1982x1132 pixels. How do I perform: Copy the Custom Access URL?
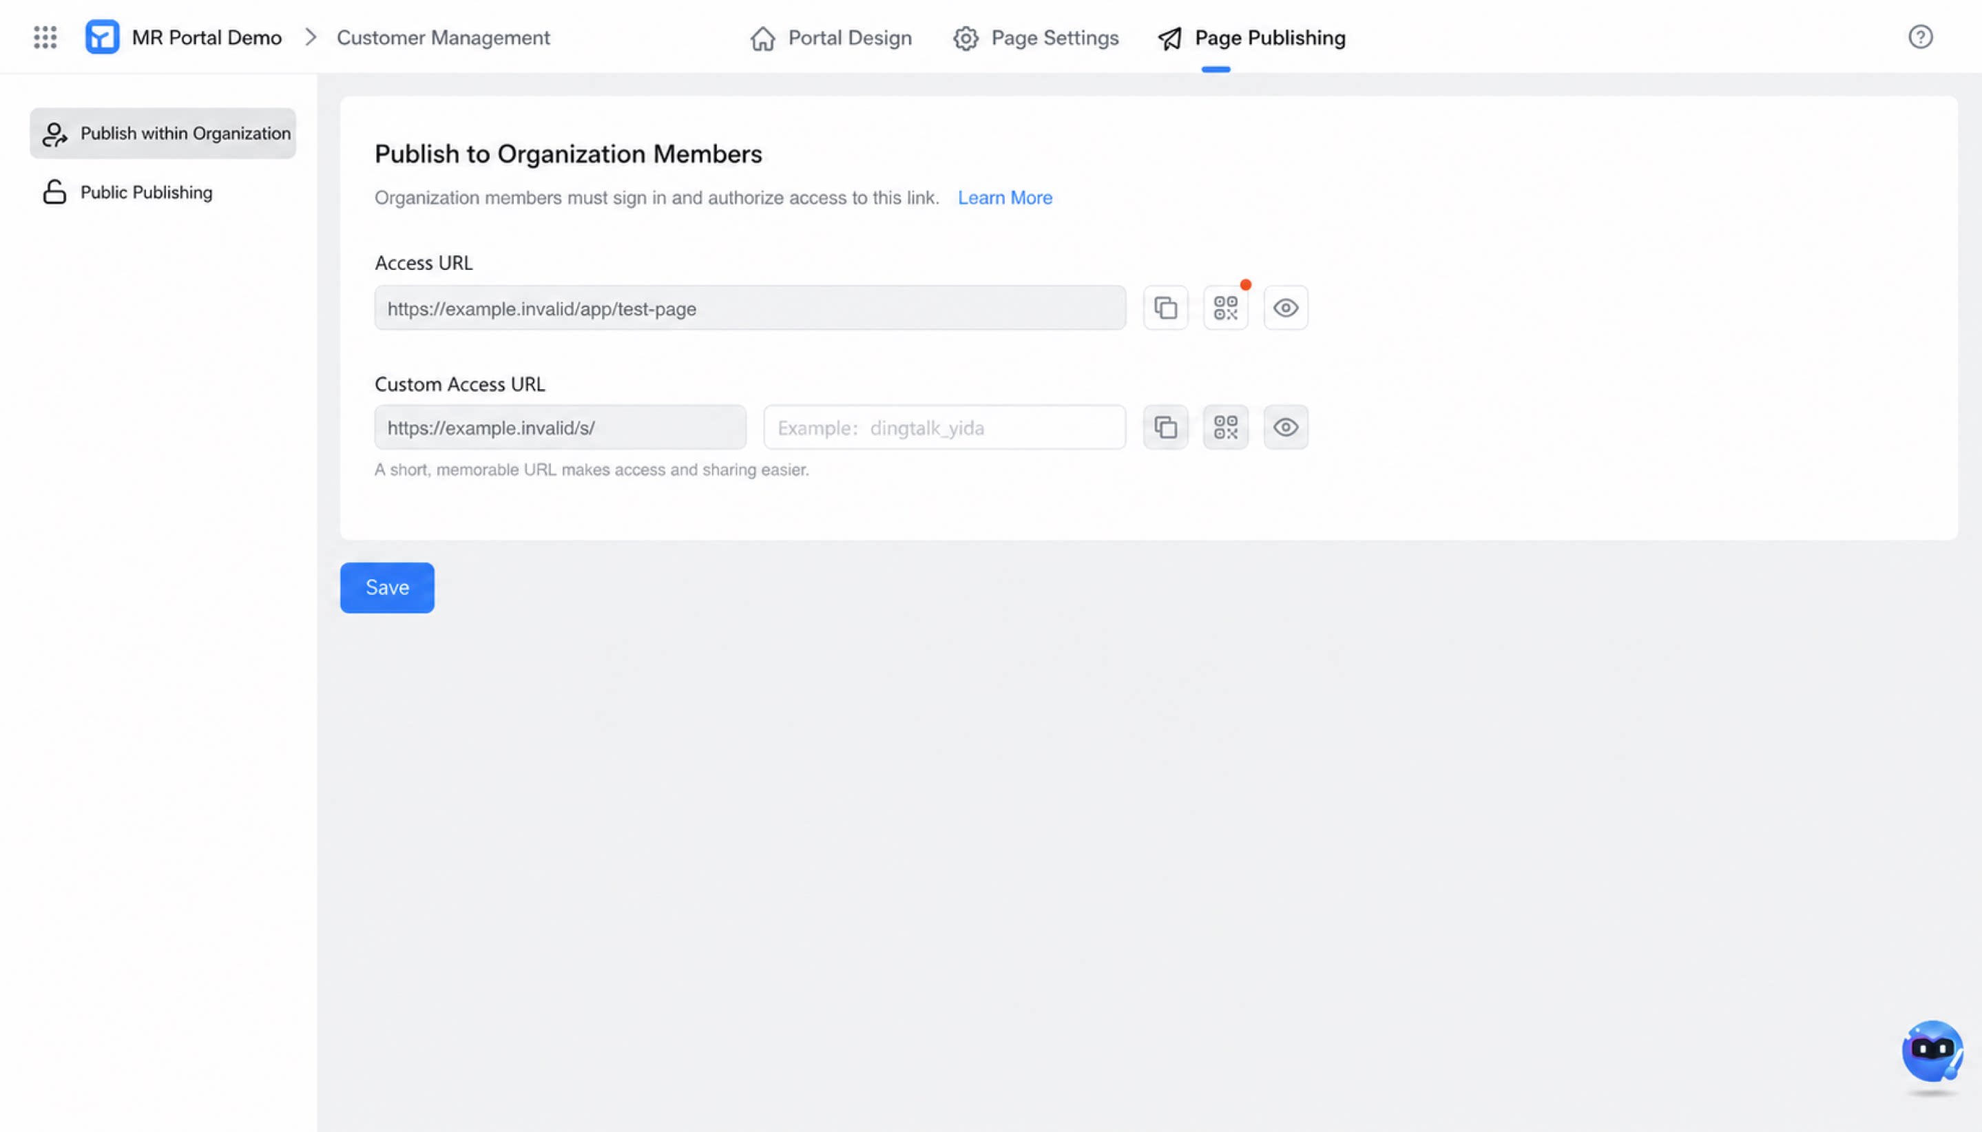(1165, 427)
